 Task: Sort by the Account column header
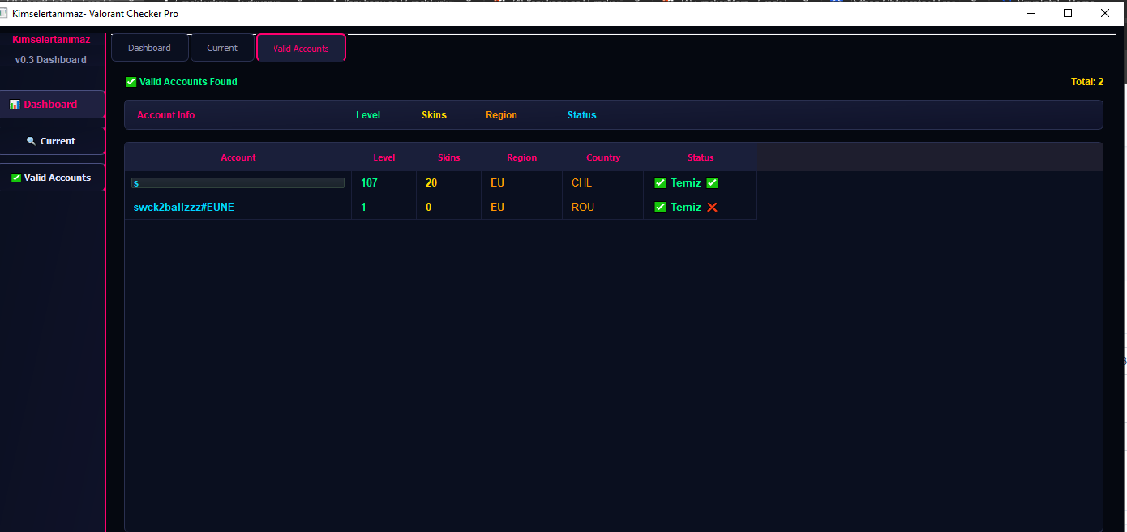(x=238, y=157)
